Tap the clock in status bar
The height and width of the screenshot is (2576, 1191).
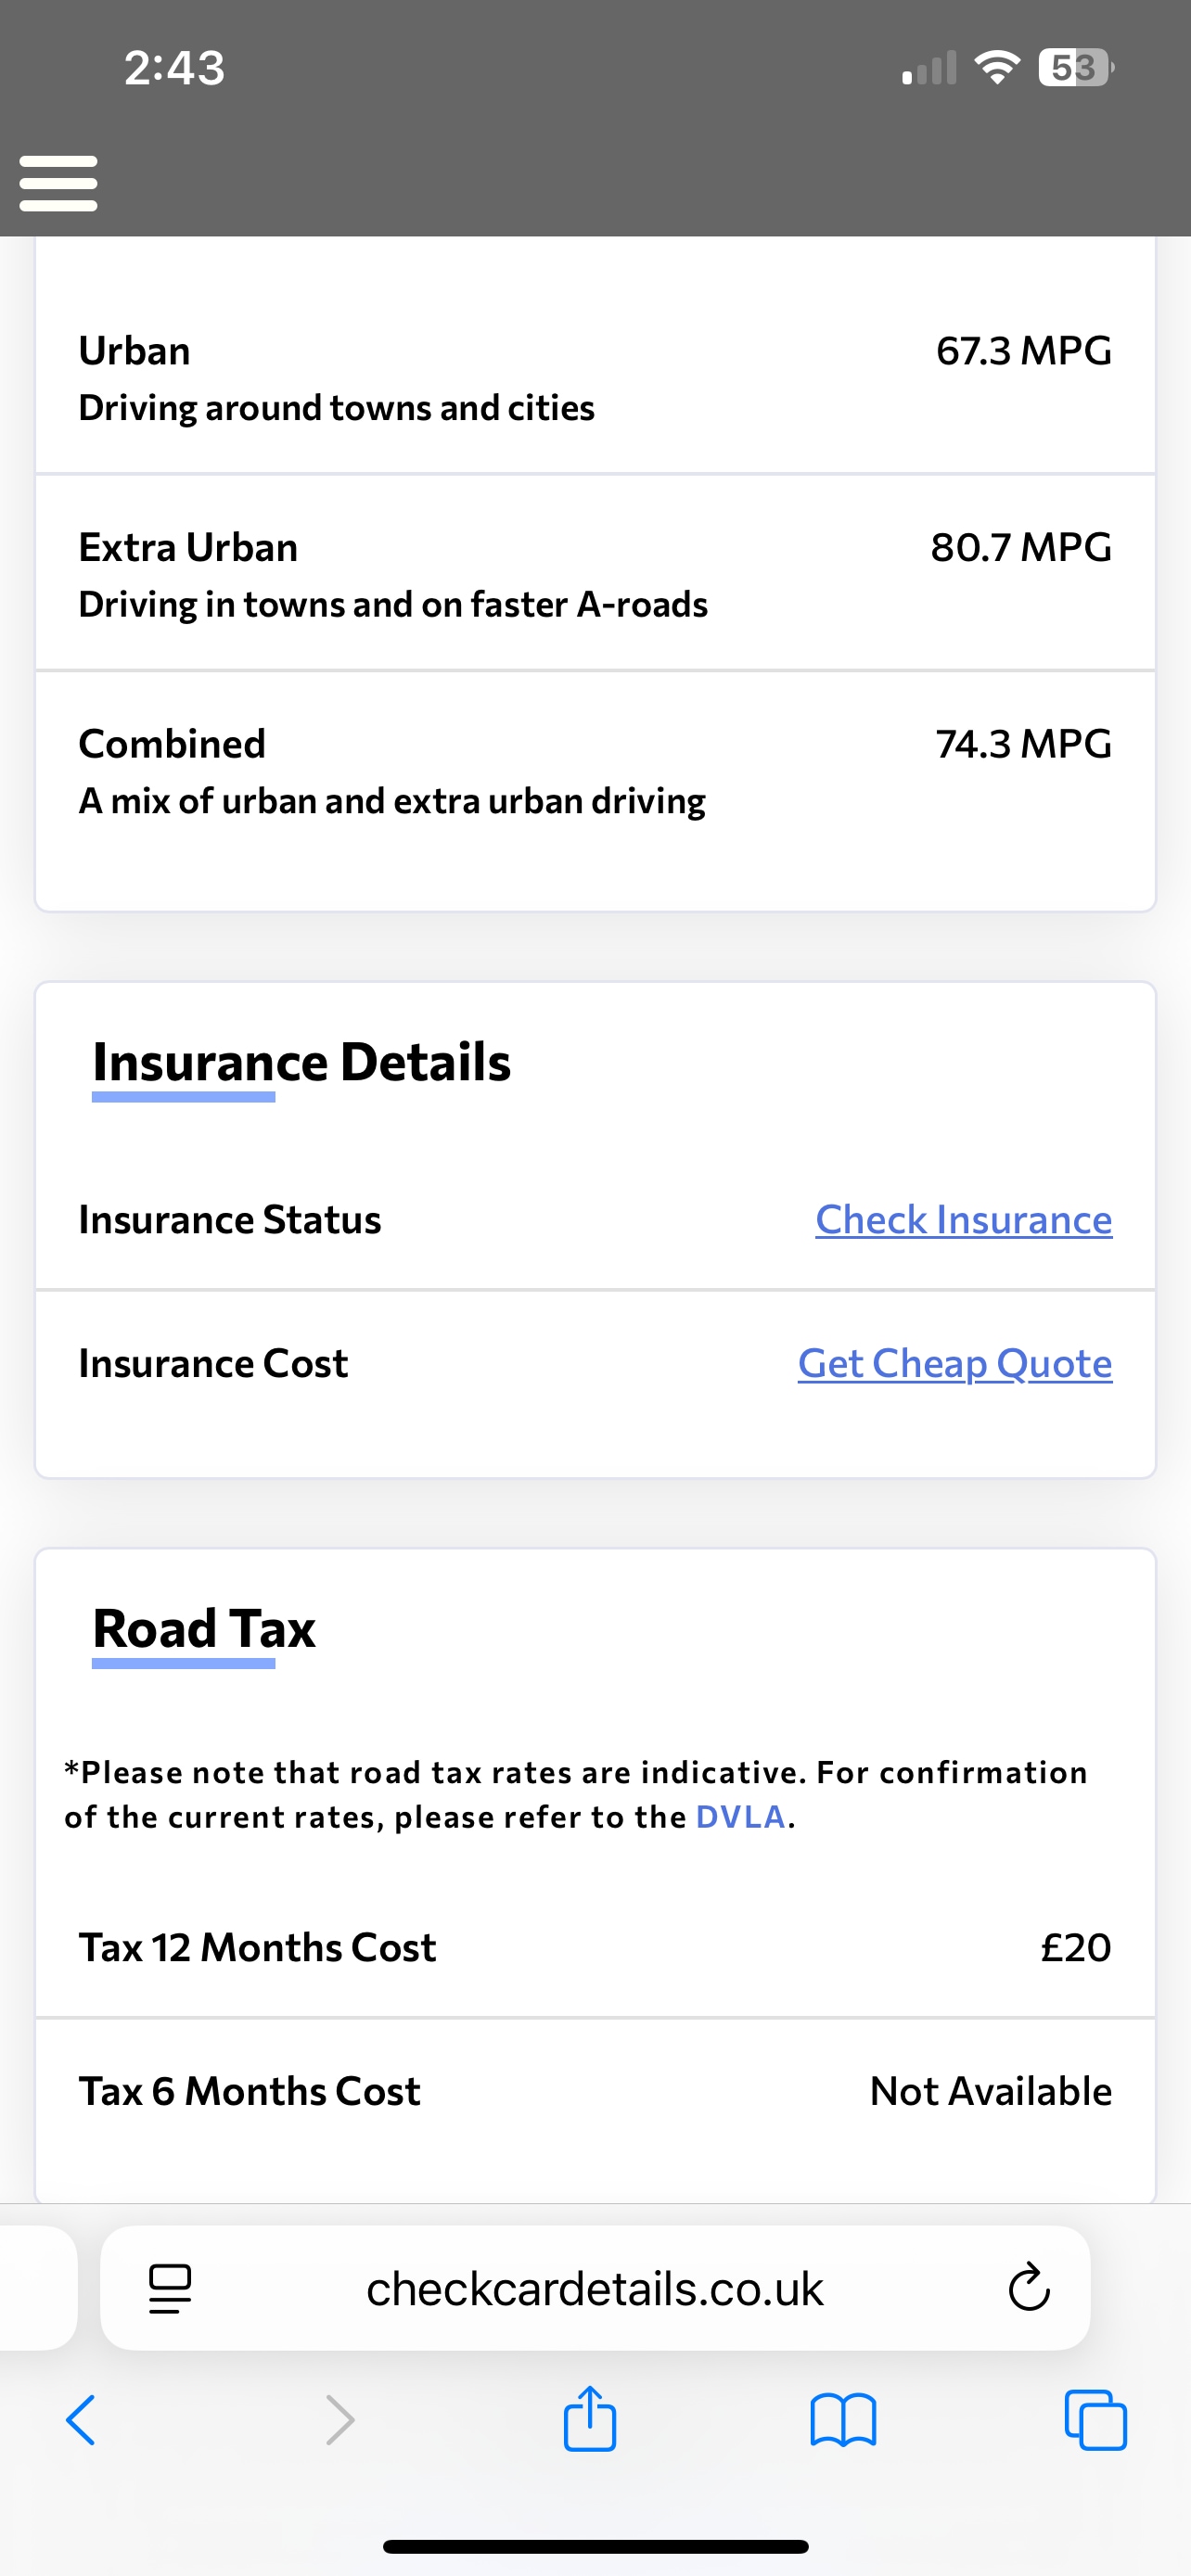point(174,68)
